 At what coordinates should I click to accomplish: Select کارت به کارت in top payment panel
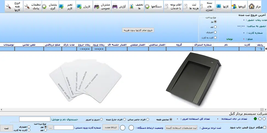click(x=215, y=37)
